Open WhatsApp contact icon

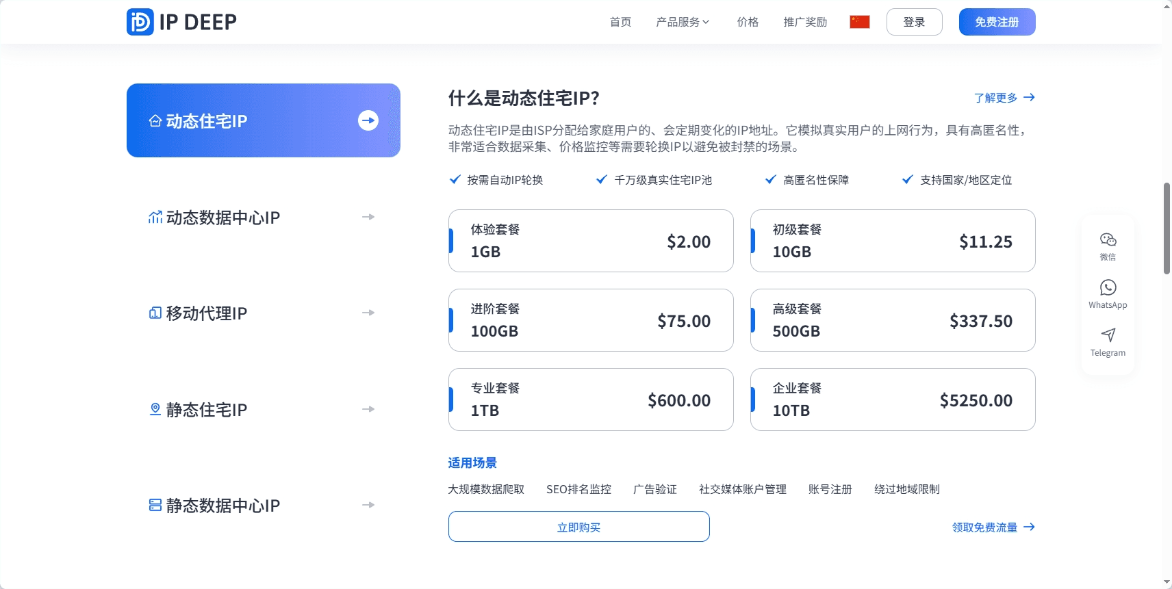click(1108, 288)
